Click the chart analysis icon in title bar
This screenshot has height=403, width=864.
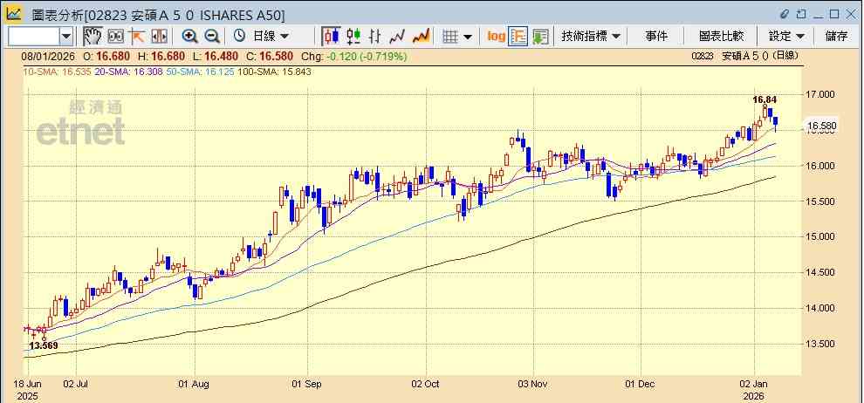point(14,14)
